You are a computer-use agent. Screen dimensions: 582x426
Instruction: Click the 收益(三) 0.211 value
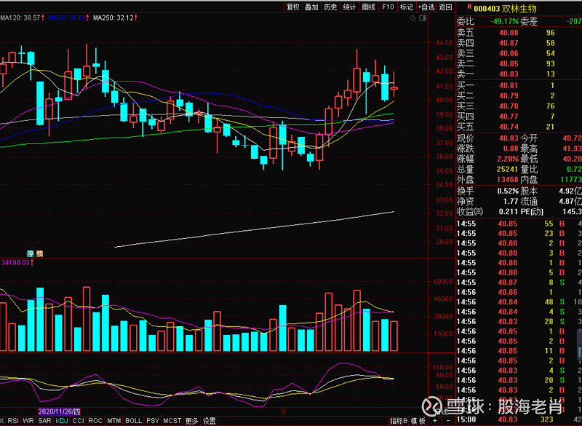click(509, 212)
